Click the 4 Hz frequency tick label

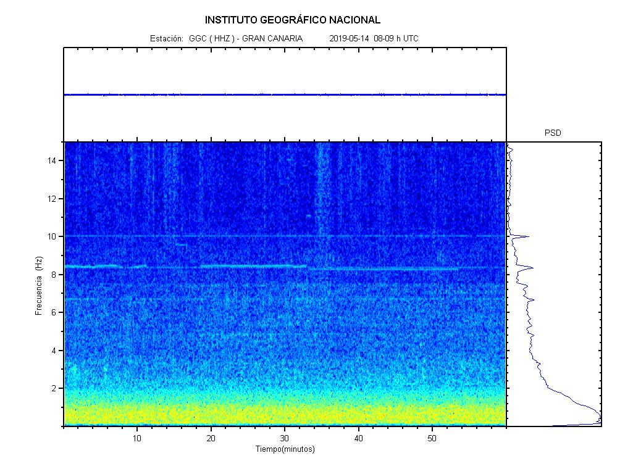pyautogui.click(x=54, y=351)
